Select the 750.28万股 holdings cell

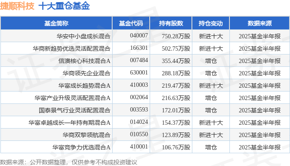click(176, 36)
